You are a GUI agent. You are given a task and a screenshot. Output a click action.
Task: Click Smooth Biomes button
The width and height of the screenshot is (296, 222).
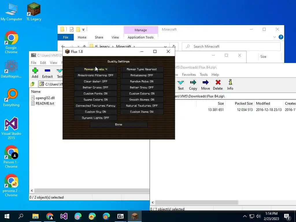[x=142, y=99]
